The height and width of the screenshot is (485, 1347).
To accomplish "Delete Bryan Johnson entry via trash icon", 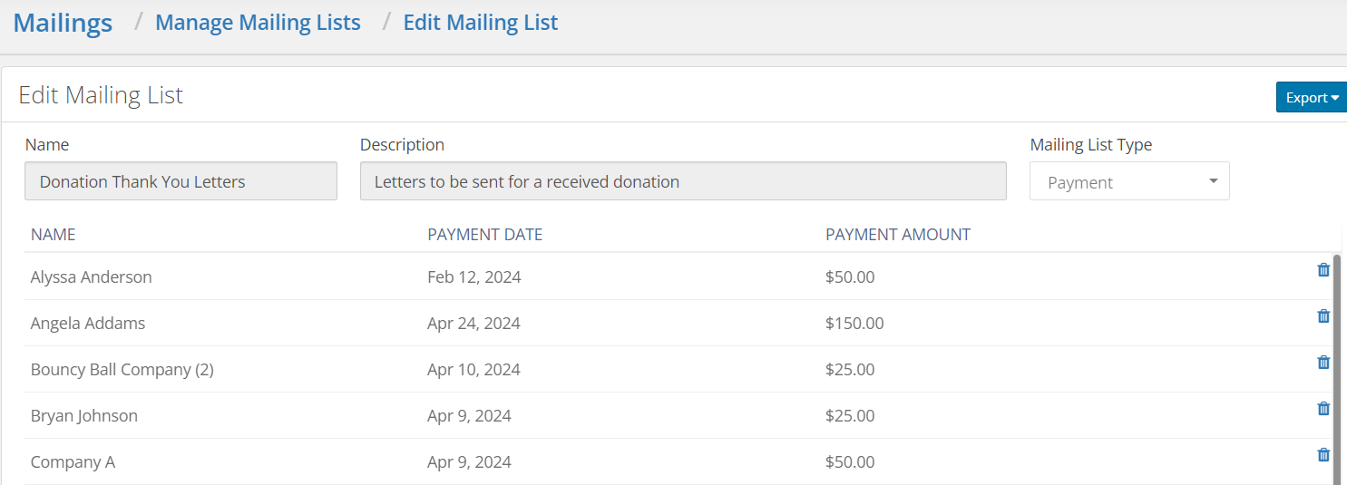I will click(x=1323, y=408).
